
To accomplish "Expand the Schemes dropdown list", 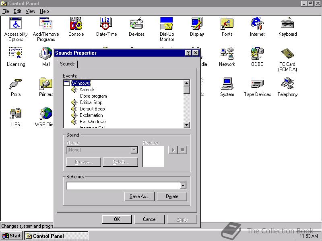I will coord(183,186).
